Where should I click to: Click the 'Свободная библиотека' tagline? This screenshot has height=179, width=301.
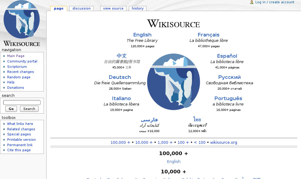tap(229, 83)
